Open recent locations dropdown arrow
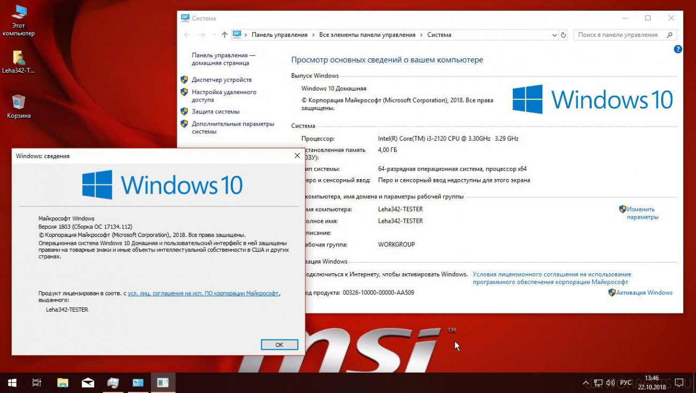Screen dimensions: 696x393 [x=214, y=35]
